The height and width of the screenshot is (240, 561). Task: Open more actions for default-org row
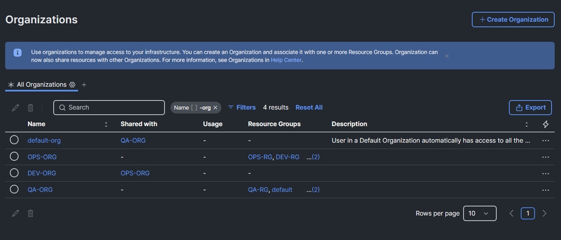(545, 141)
